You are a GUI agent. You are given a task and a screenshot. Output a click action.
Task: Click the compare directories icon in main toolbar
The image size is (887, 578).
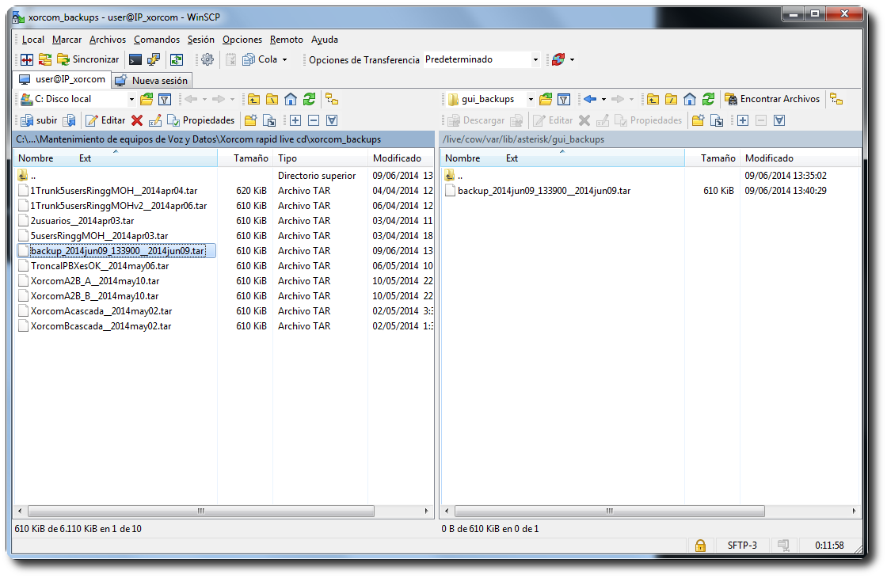coord(27,59)
